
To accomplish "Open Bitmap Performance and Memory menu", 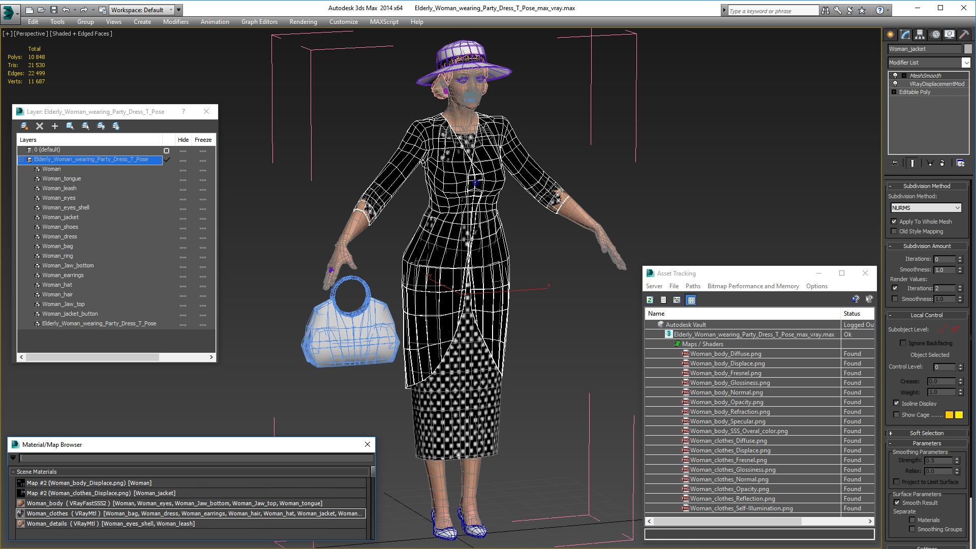I will point(753,286).
